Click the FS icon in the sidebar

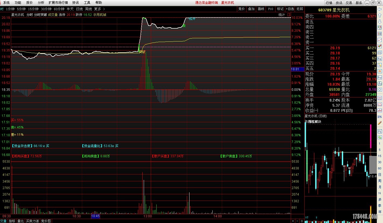point(380,131)
